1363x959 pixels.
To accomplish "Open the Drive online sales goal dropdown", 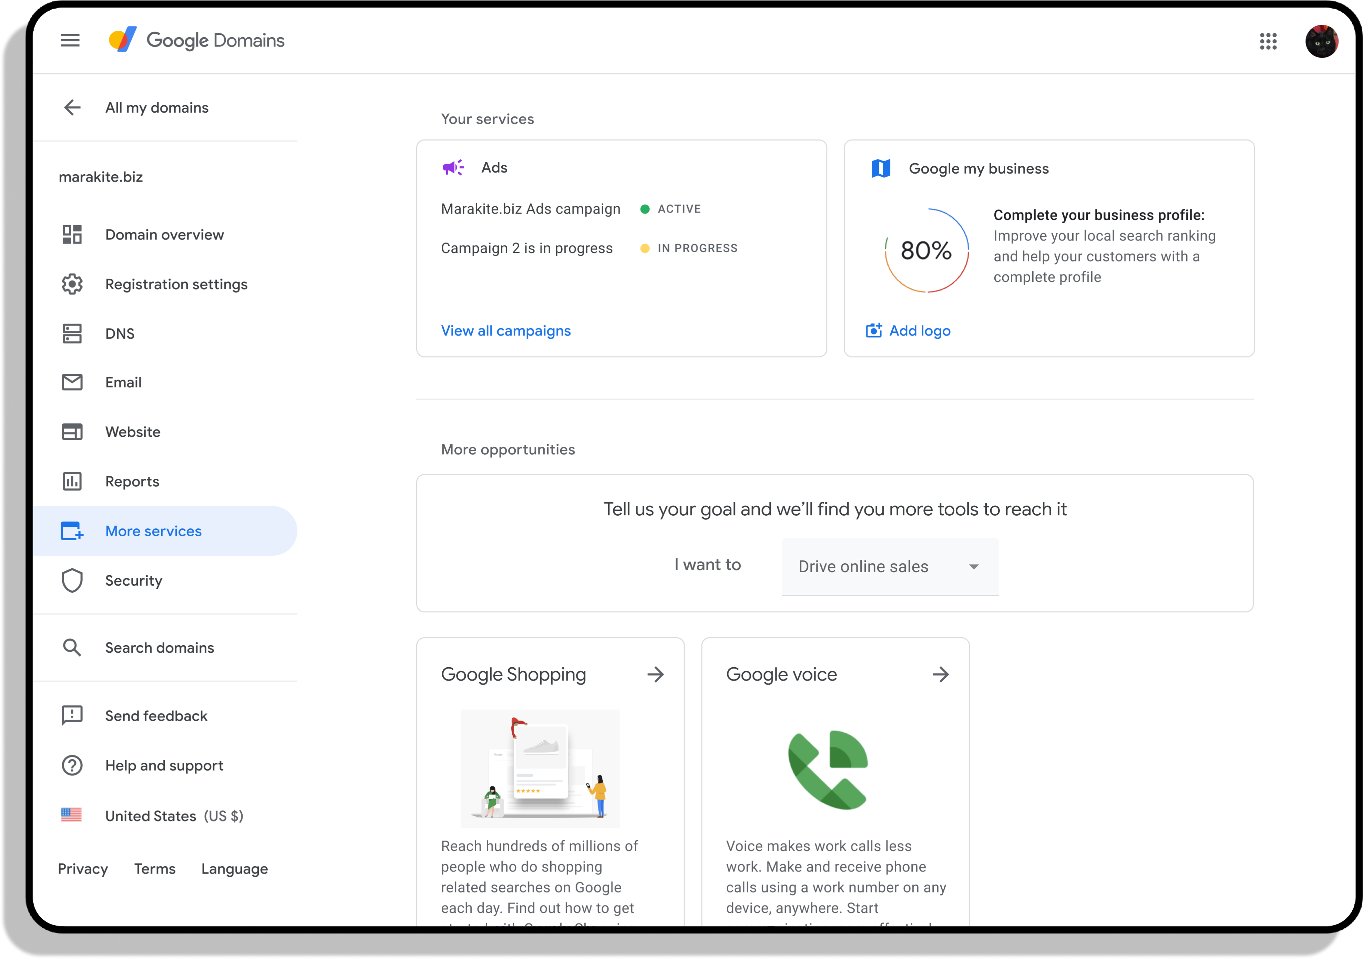I will (890, 567).
